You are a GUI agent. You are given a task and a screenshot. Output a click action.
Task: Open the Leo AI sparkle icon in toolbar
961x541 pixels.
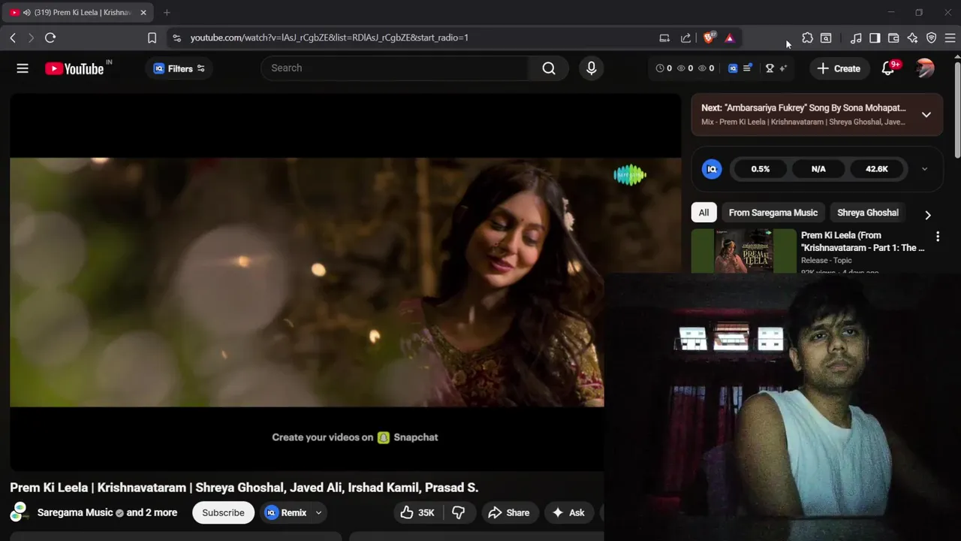(912, 38)
